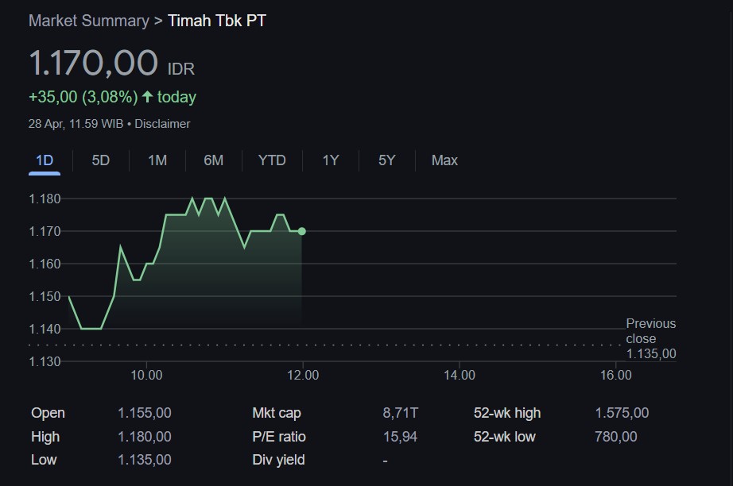Click the Mkt cap value 8,71T

click(400, 413)
